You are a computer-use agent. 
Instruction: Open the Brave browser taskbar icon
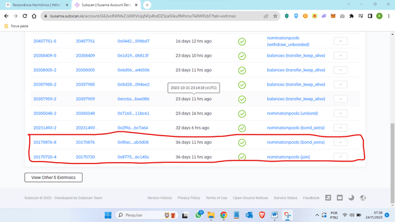(262, 215)
